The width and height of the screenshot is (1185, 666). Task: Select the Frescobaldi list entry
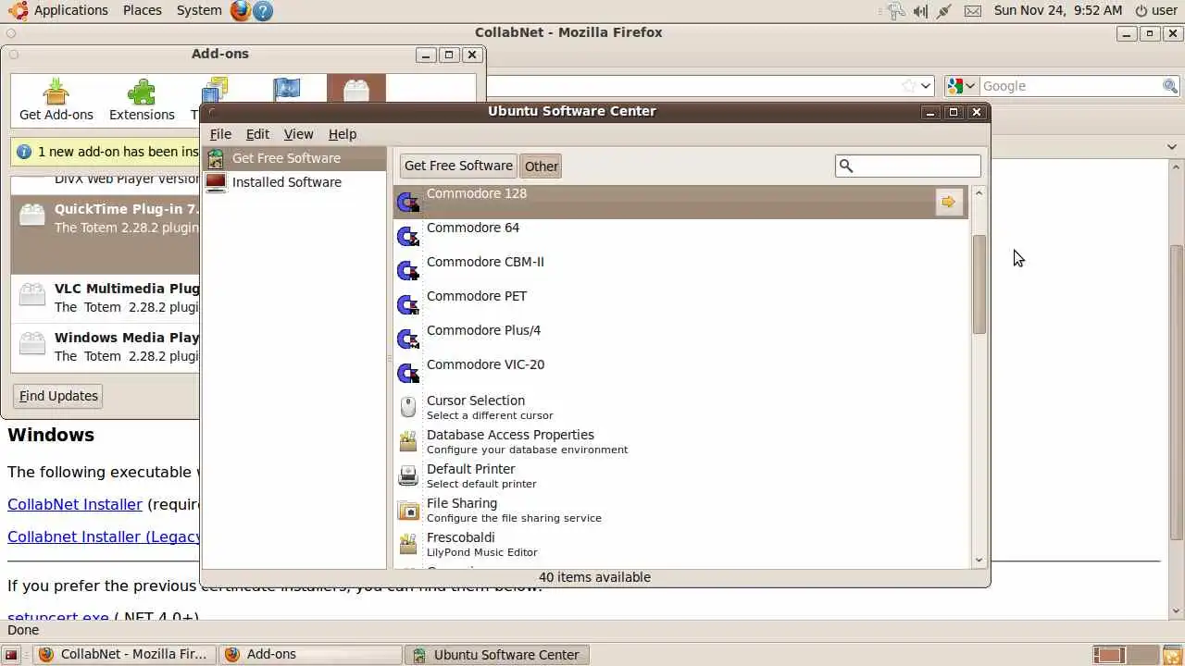[x=680, y=544]
